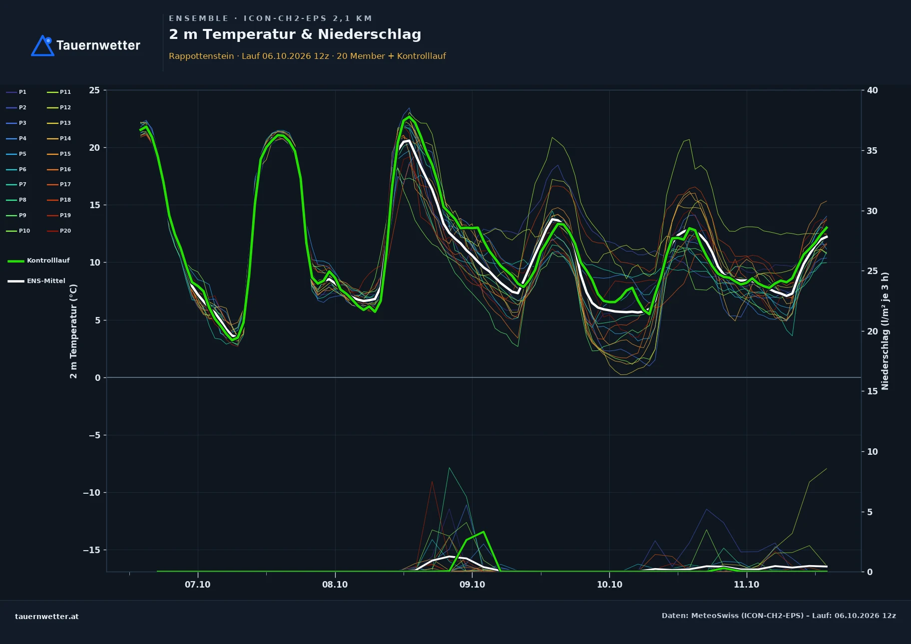The image size is (911, 644).
Task: Click the 09.10 date tick label
Action: (472, 585)
